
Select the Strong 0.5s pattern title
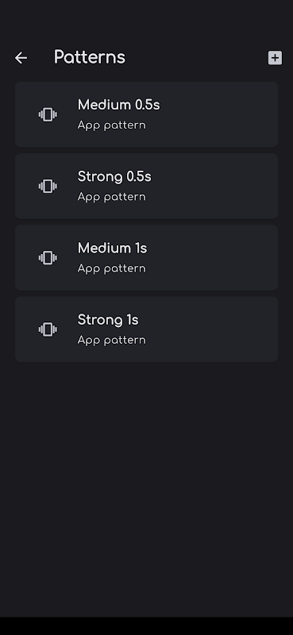[114, 176]
